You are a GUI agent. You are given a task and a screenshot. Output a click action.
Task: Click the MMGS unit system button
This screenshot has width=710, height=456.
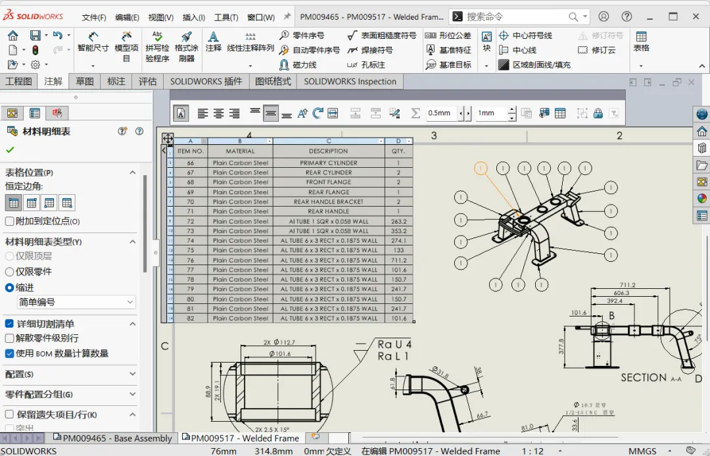click(x=641, y=451)
